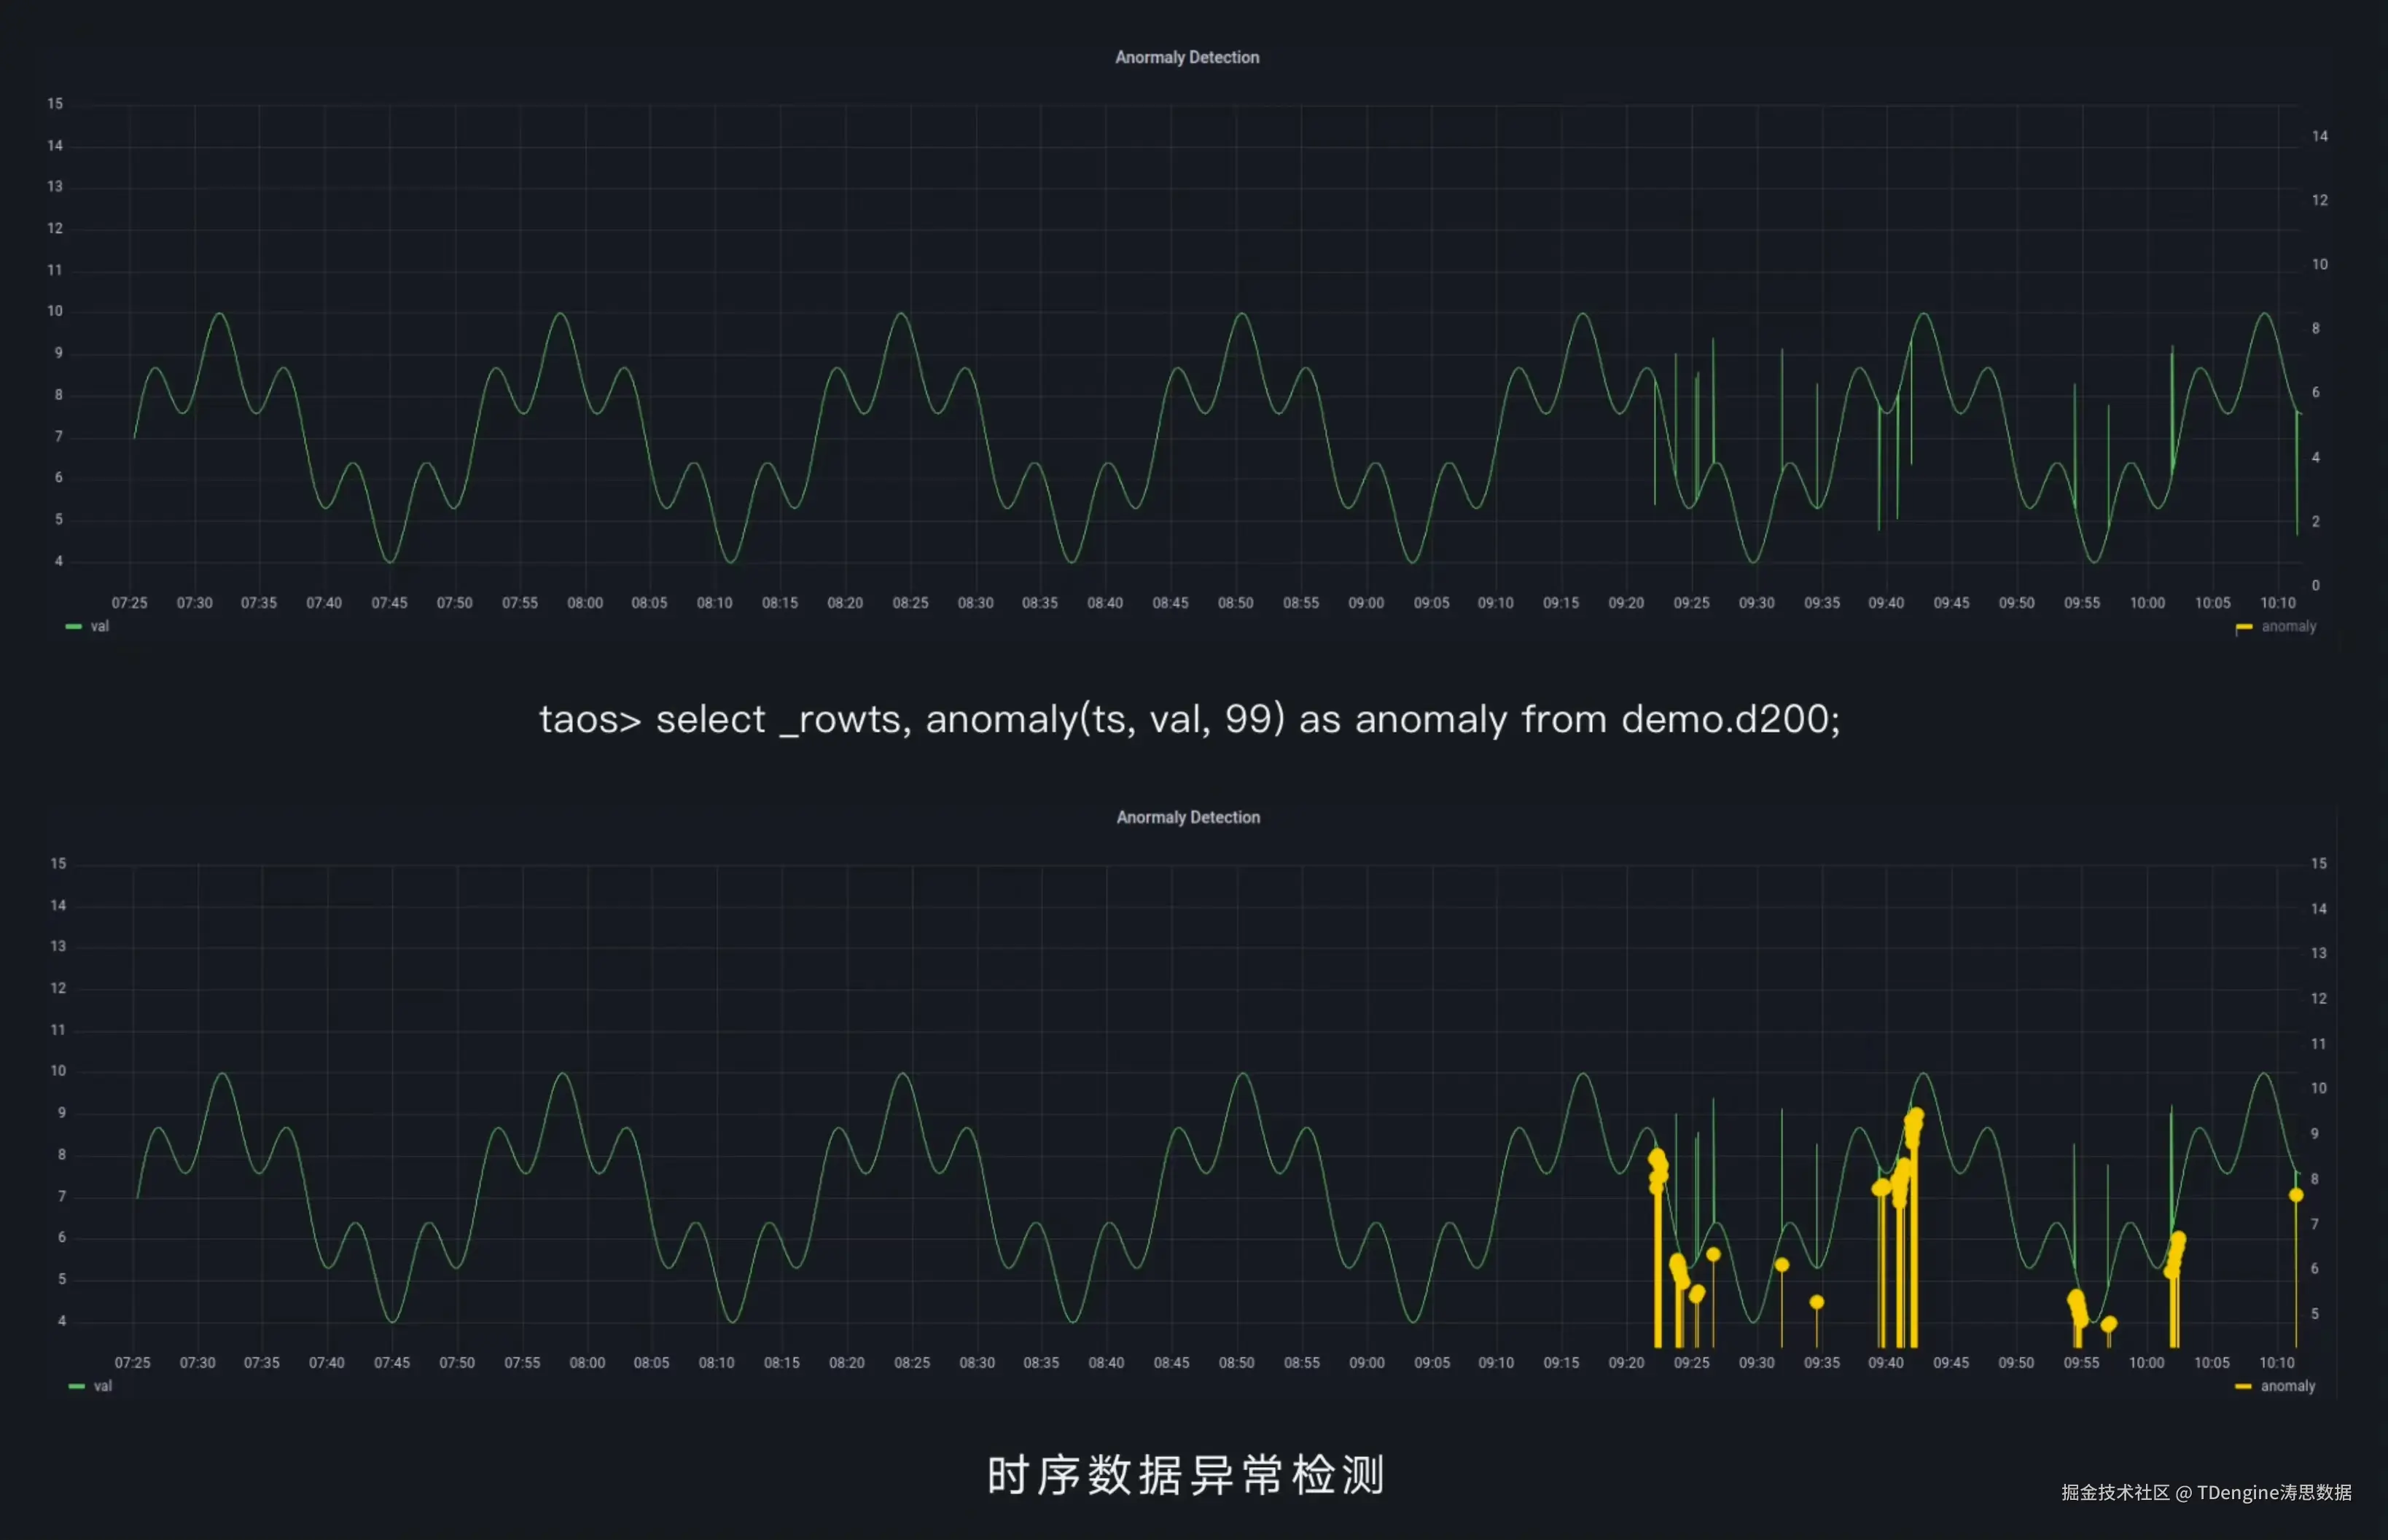Toggle the val legend in top panel
Screen dimensions: 2388x1540
pyautogui.click(x=99, y=627)
